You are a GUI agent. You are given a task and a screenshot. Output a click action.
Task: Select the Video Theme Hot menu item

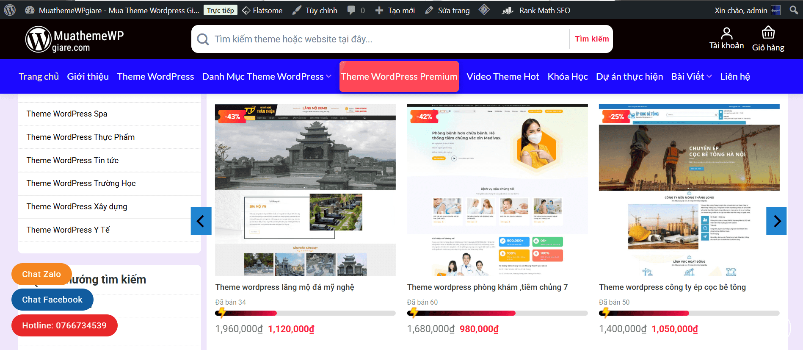pyautogui.click(x=502, y=77)
